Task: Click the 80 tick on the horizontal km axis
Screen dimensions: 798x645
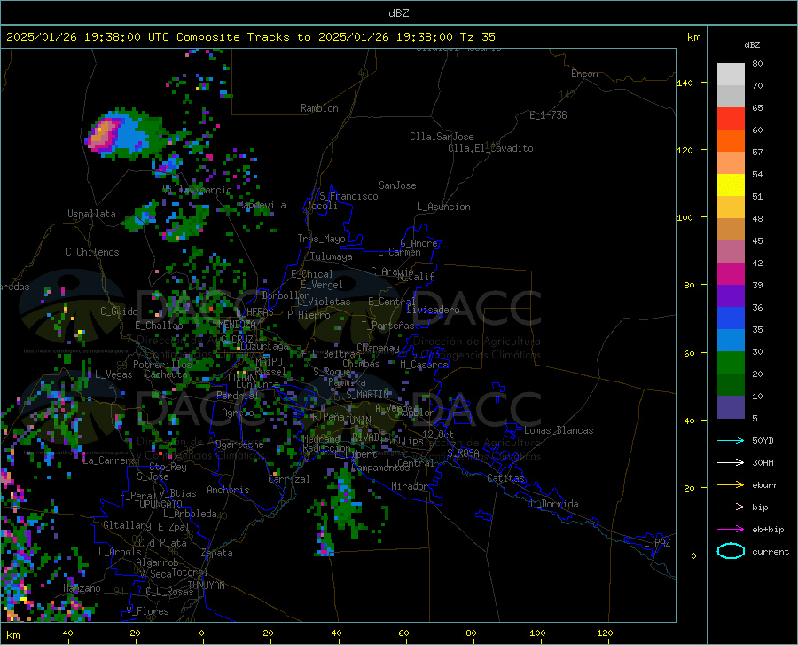Action: [471, 633]
